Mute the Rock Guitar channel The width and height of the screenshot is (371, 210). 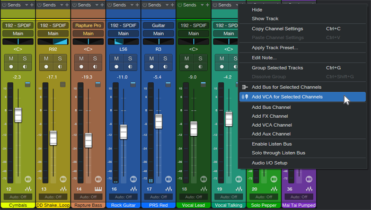coord(117,58)
